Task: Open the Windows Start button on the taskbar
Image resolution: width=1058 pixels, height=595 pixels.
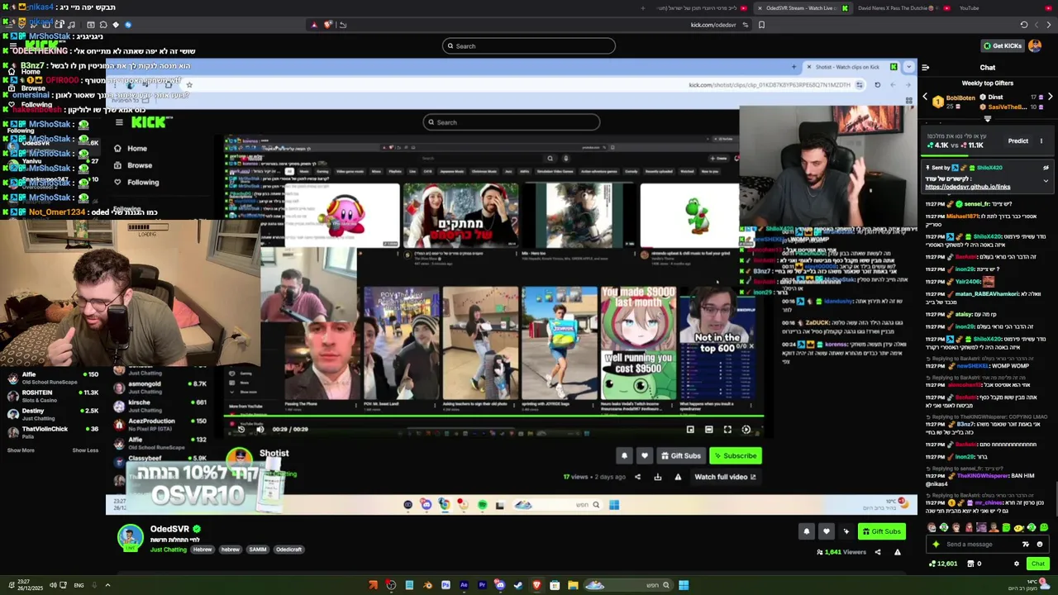Action: (x=684, y=585)
